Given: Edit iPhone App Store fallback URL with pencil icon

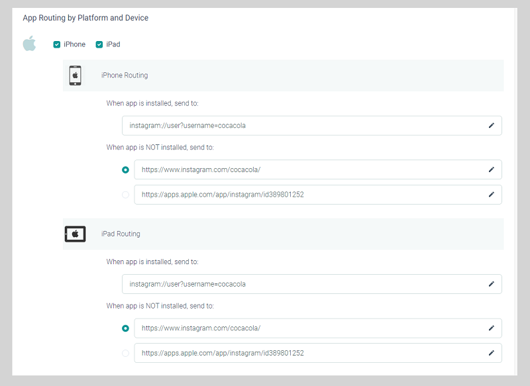Looking at the screenshot, I should [x=492, y=195].
